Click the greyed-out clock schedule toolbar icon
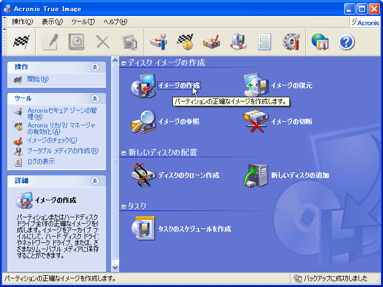This screenshot has width=383, height=287. 76,42
